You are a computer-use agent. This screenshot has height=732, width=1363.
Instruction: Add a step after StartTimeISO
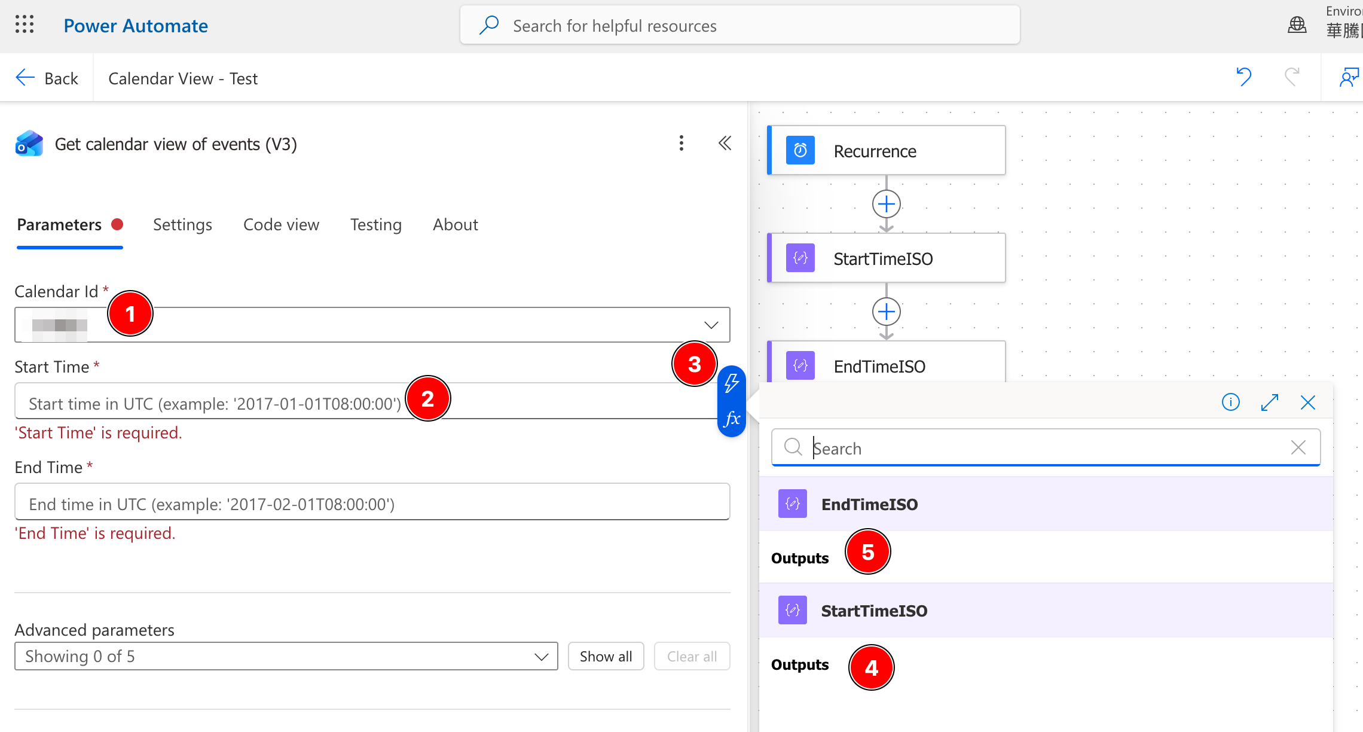(886, 312)
